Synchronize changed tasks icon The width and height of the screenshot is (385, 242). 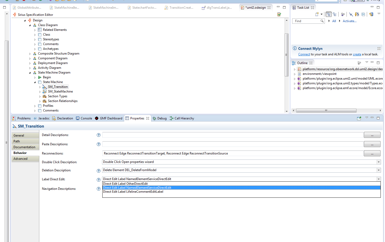371,14
